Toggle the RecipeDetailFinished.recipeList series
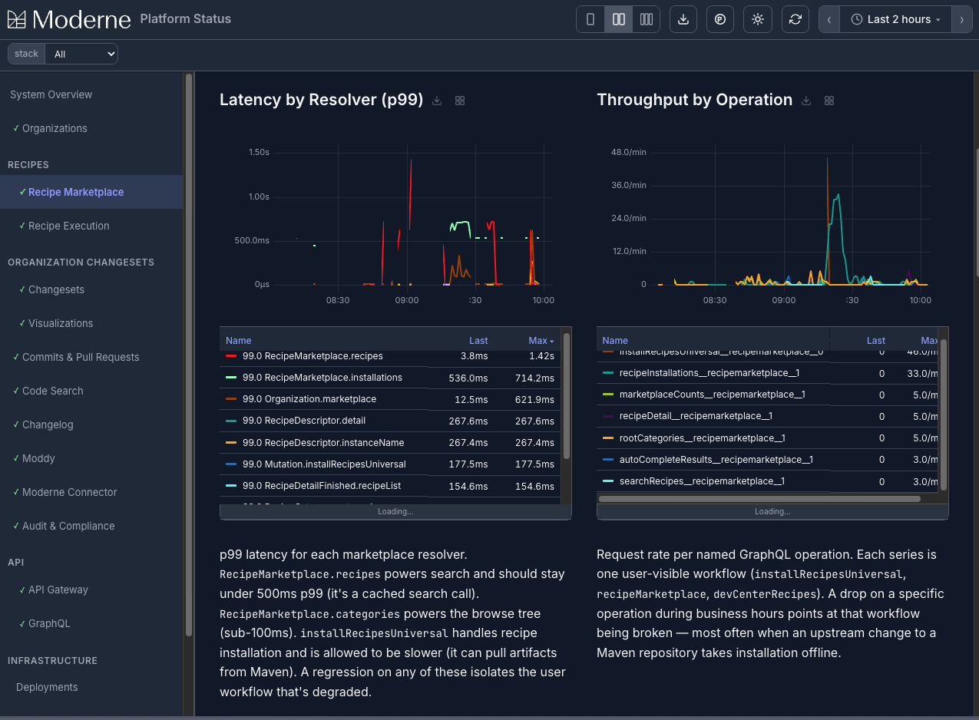Viewport: 979px width, 720px height. pyautogui.click(x=322, y=486)
